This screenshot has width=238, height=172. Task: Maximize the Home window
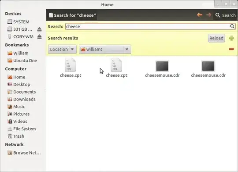(226, 4)
